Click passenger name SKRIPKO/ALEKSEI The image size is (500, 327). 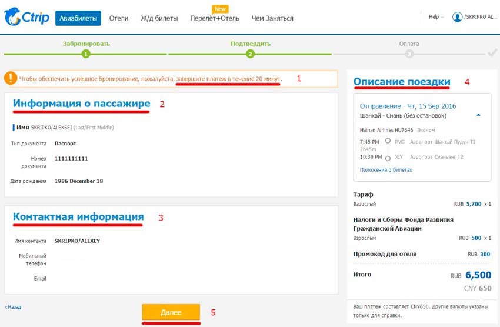point(51,128)
